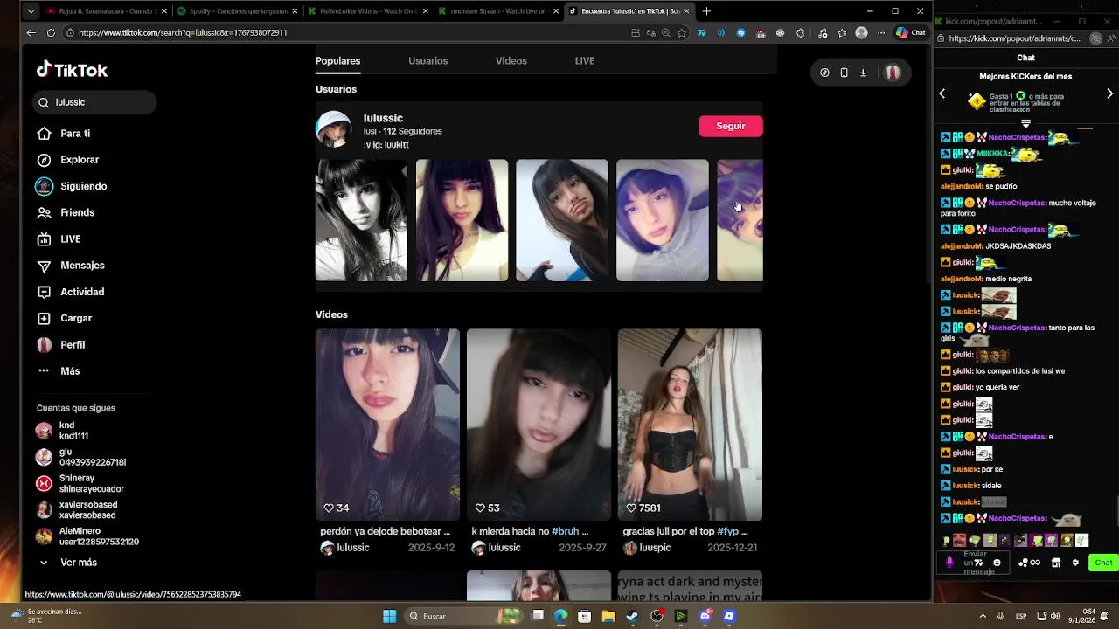This screenshot has width=1119, height=629.
Task: Open browser extensions puzzle icon
Action: tap(800, 32)
